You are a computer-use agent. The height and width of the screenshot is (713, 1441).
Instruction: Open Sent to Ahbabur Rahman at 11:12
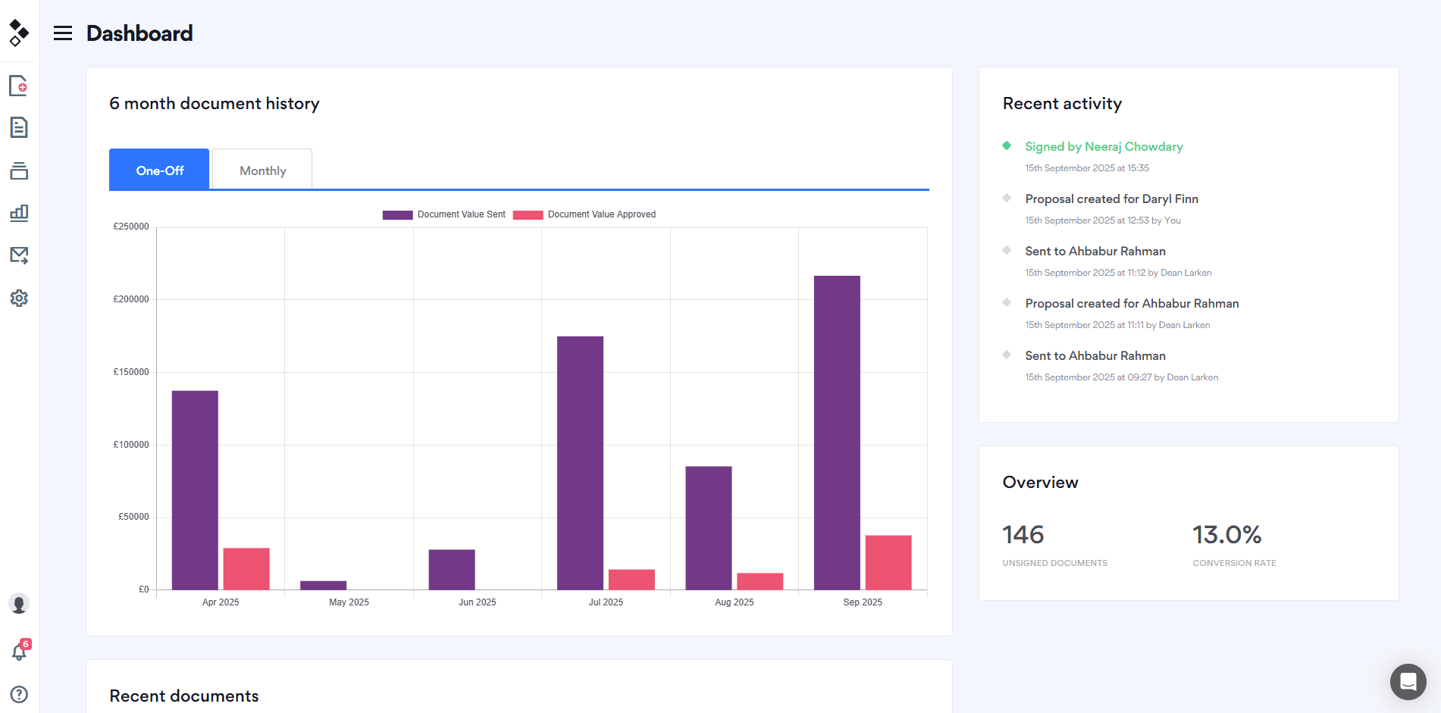(1095, 252)
